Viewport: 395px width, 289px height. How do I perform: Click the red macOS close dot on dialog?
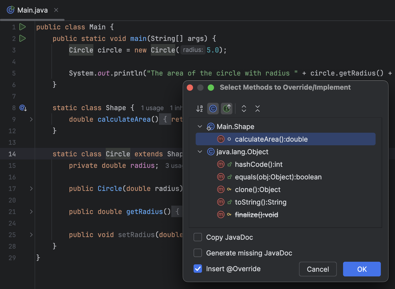click(190, 87)
